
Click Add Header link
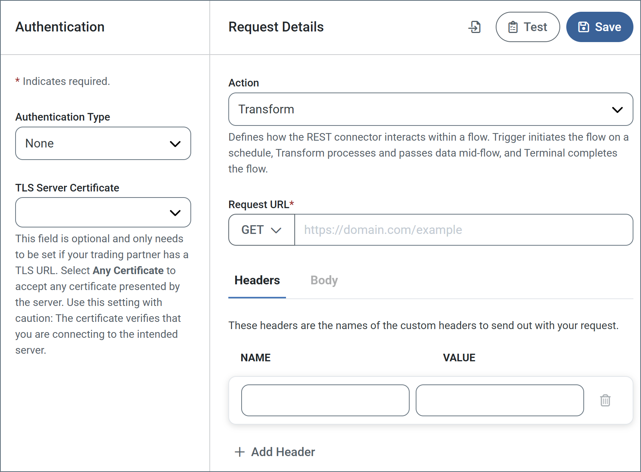click(x=283, y=452)
